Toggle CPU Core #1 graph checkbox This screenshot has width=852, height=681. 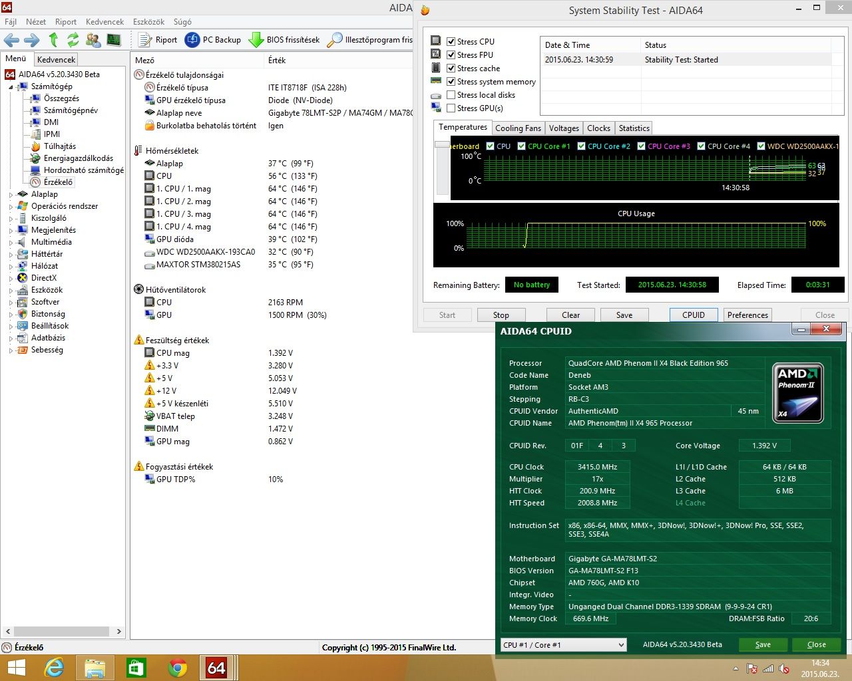521,146
